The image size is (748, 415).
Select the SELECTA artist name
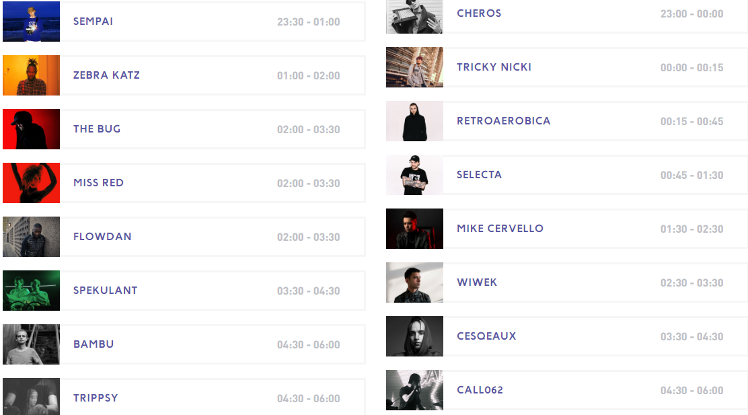pyautogui.click(x=479, y=175)
